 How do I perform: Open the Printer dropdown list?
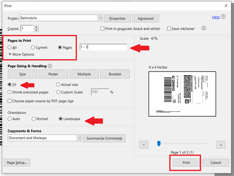pyautogui.click(x=100, y=18)
